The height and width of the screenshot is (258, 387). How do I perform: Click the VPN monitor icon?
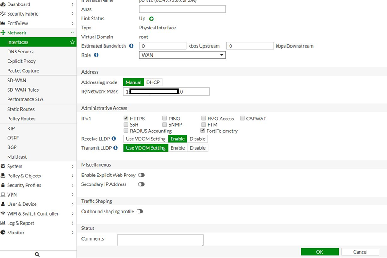[3, 195]
